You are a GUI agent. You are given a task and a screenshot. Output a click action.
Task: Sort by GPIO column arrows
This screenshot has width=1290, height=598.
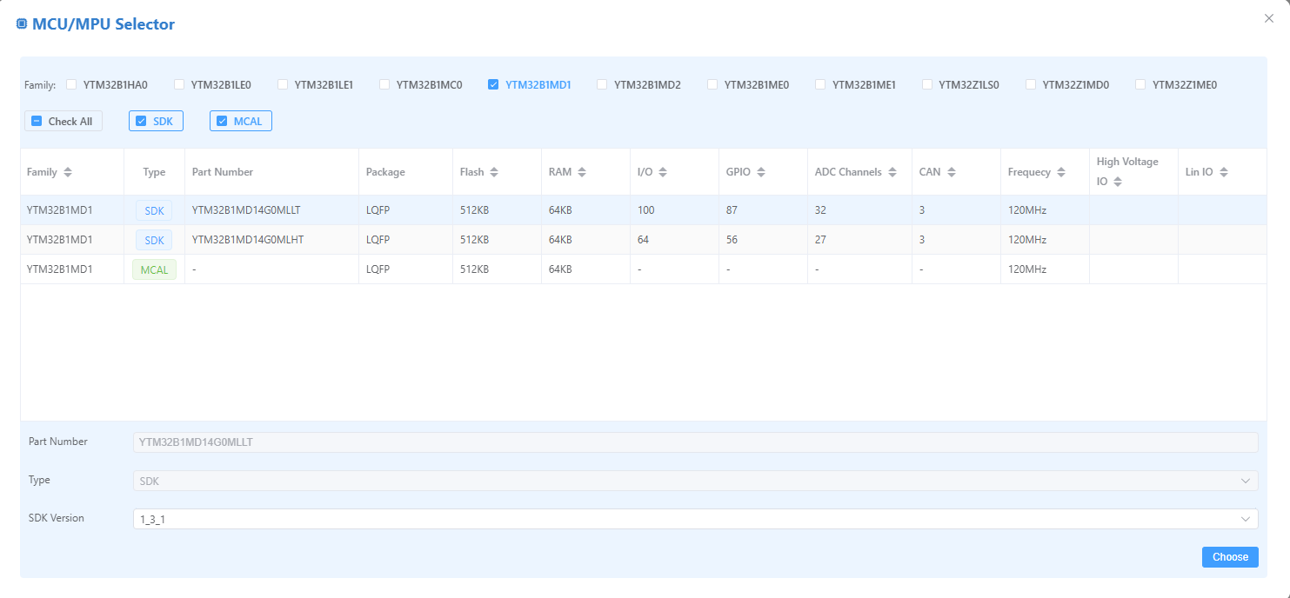[761, 172]
